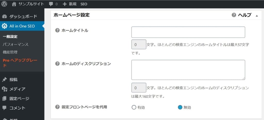Open the SEO menu in the admin bar
Image resolution: width=264 pixels, height=120 pixels.
84,4
